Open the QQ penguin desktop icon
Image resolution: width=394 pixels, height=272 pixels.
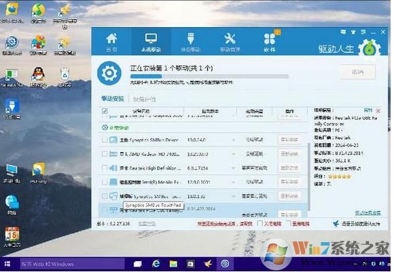pyautogui.click(x=39, y=77)
